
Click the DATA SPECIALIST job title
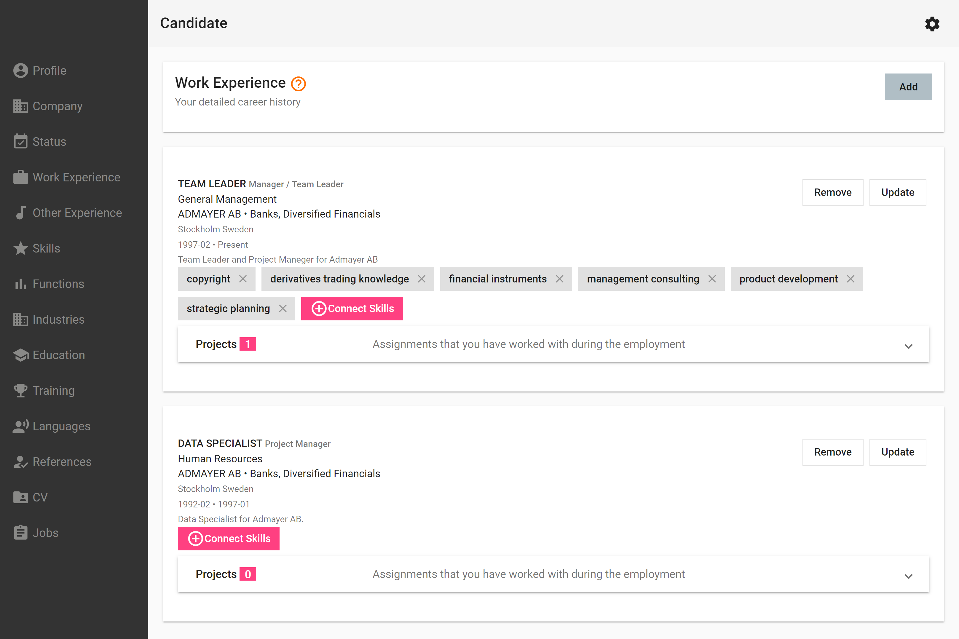pos(220,443)
